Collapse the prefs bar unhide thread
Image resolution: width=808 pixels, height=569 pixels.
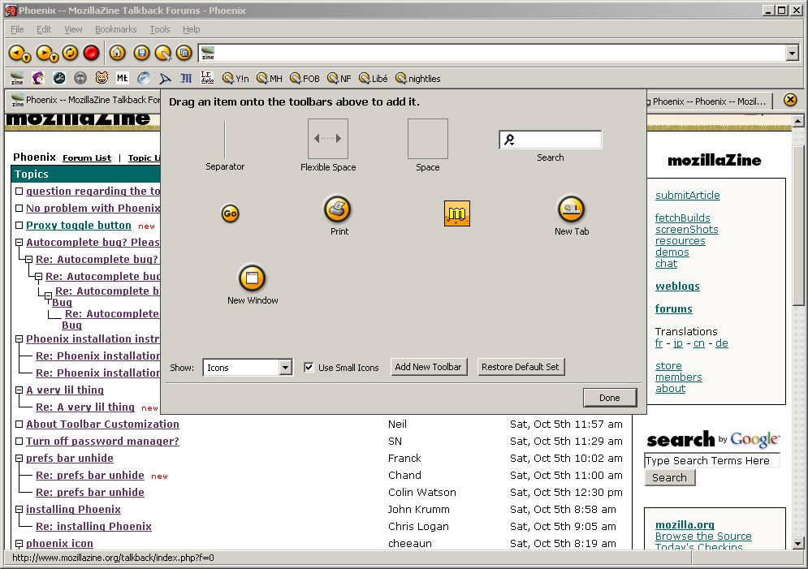tap(19, 459)
